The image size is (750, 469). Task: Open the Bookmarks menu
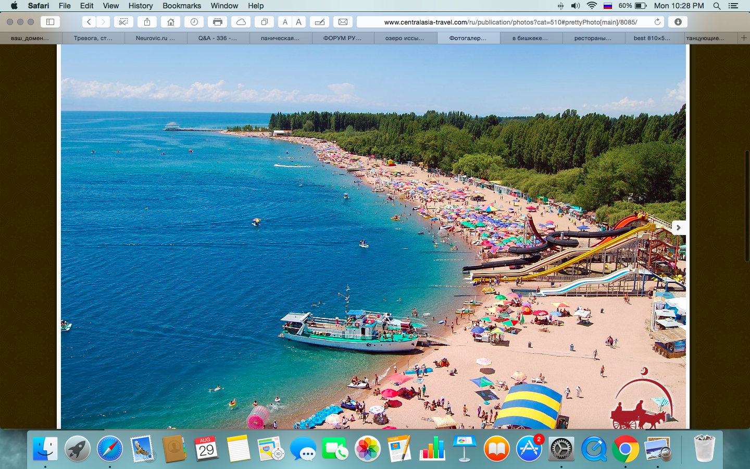pyautogui.click(x=182, y=6)
